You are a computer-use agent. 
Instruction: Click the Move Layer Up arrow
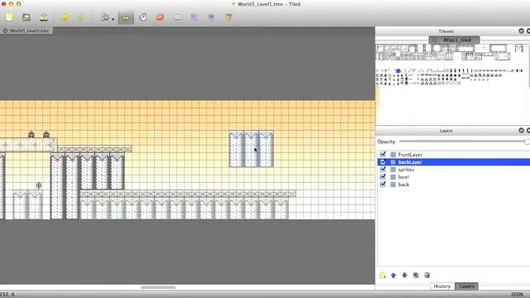(x=393, y=275)
